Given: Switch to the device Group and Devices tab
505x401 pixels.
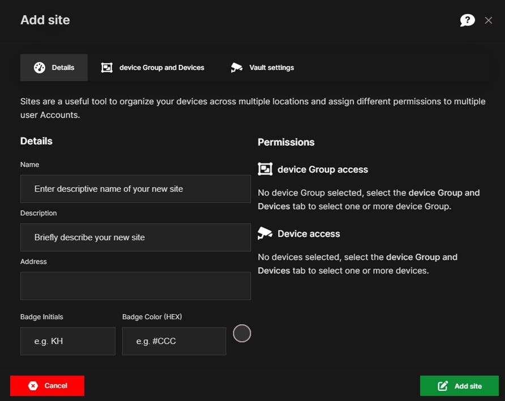Looking at the screenshot, I should tap(153, 67).
